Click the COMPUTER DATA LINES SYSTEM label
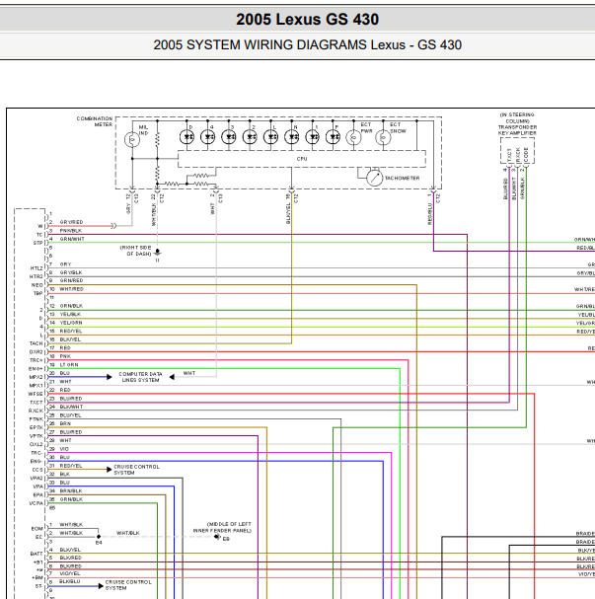 pos(141,377)
